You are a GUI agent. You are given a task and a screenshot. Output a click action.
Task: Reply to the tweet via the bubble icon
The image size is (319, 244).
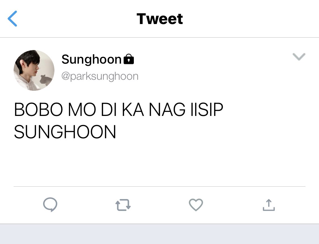pyautogui.click(x=50, y=205)
